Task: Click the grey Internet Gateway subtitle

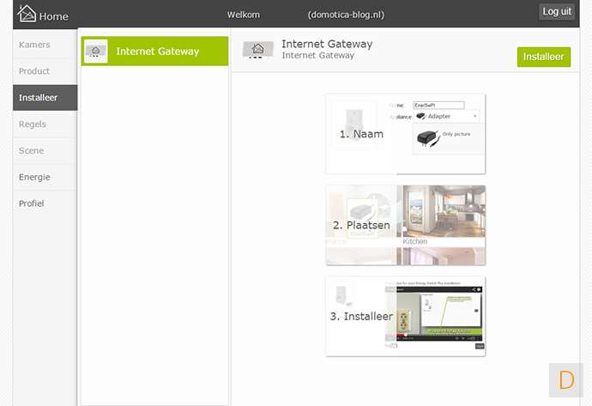Action: 318,56
